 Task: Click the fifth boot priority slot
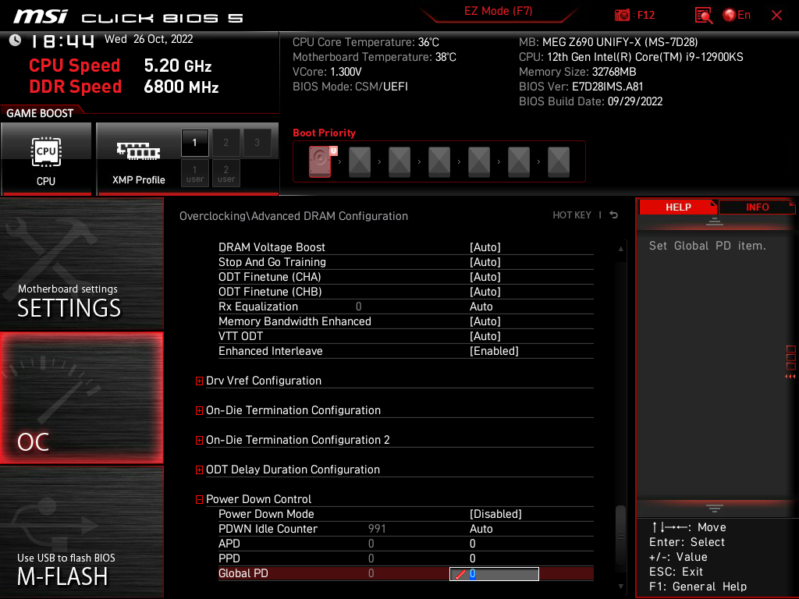click(x=479, y=161)
